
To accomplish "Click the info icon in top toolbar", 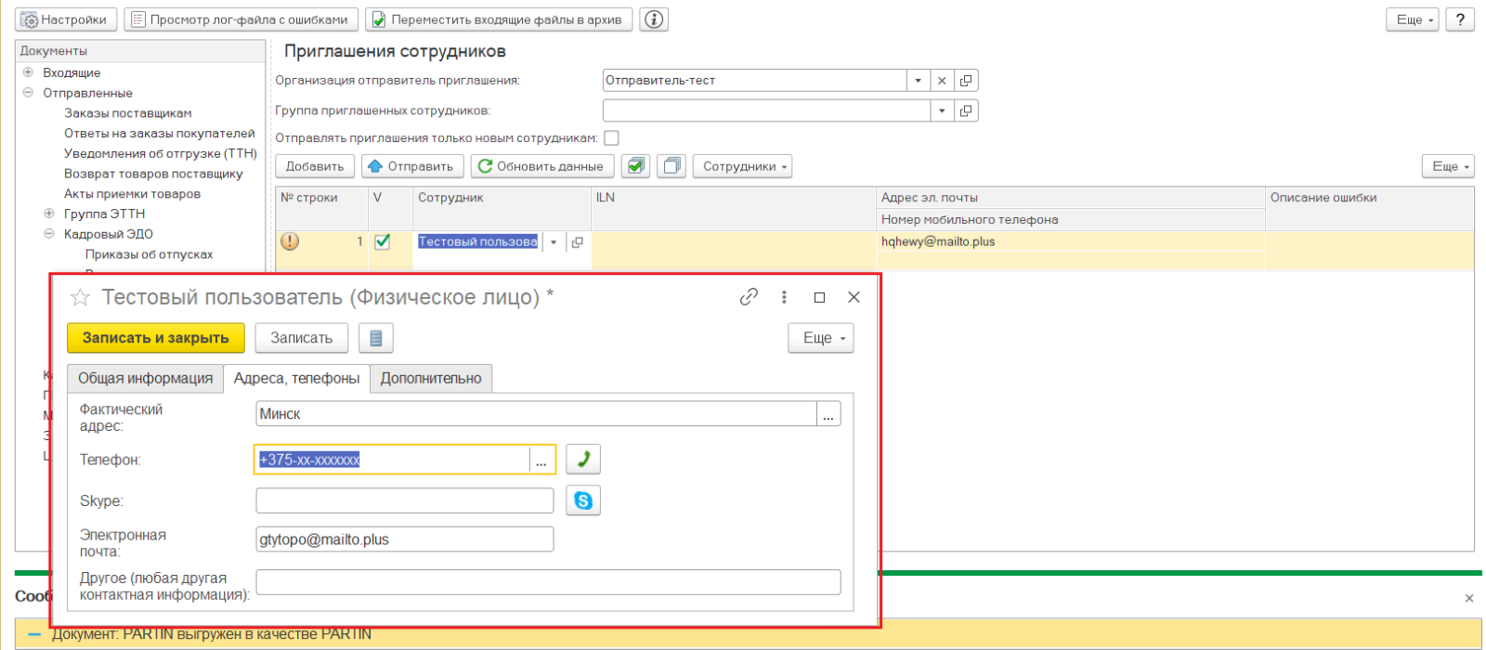I will click(654, 19).
